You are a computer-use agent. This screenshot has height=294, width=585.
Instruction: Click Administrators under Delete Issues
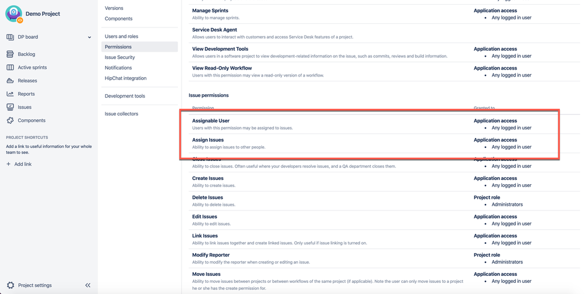click(507, 205)
